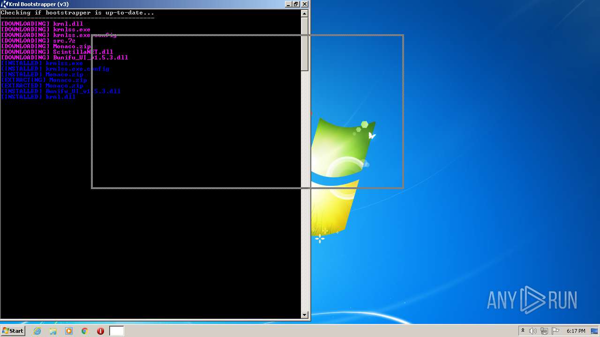Close the Krnl Bootstrapper window

tap(305, 4)
